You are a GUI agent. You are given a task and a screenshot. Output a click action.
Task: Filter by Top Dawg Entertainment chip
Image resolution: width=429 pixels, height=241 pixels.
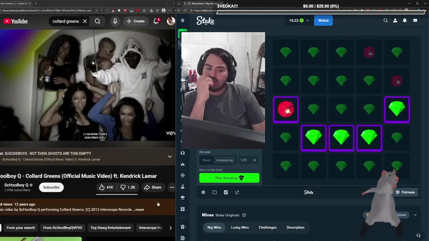click(111, 228)
